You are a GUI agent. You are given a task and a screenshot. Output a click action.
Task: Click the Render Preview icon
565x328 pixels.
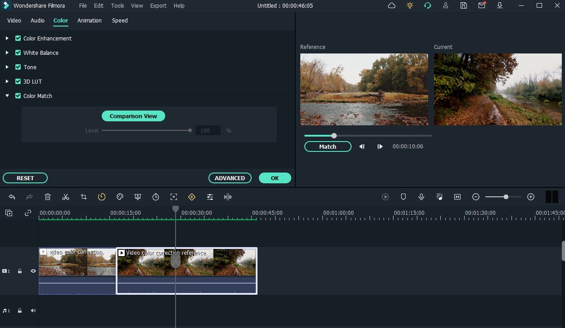(x=385, y=197)
